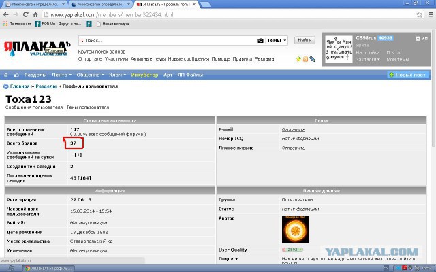Click the Windows Start button
The image size is (436, 272).
tap(11, 268)
